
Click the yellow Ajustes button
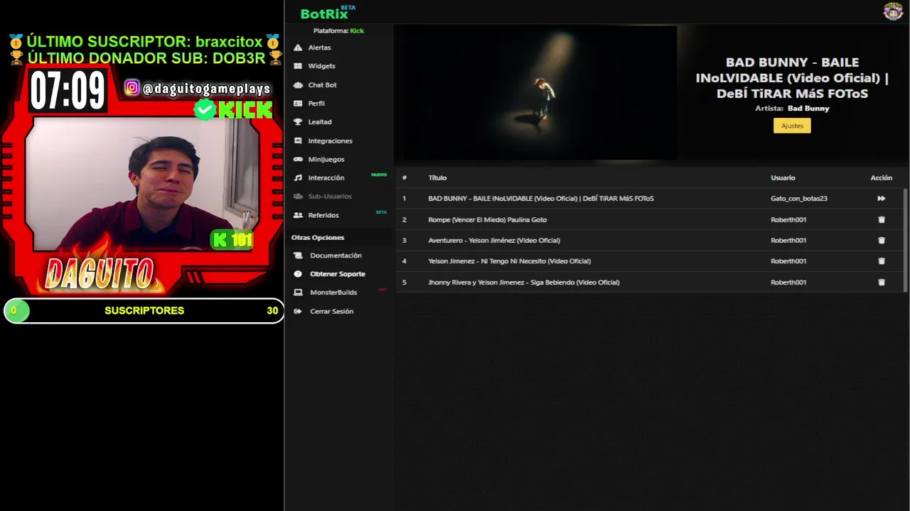pyautogui.click(x=792, y=126)
